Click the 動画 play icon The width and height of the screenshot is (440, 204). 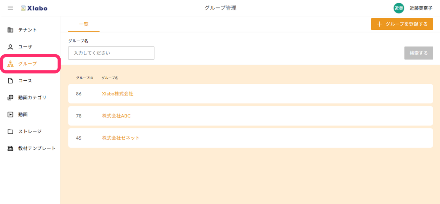pos(11,115)
